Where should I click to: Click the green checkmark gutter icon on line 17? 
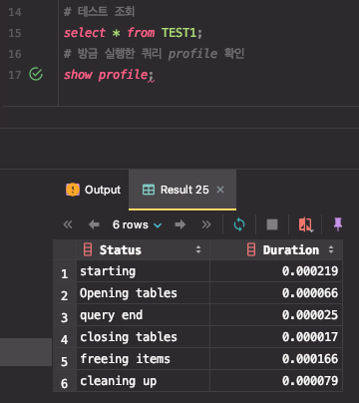36,74
